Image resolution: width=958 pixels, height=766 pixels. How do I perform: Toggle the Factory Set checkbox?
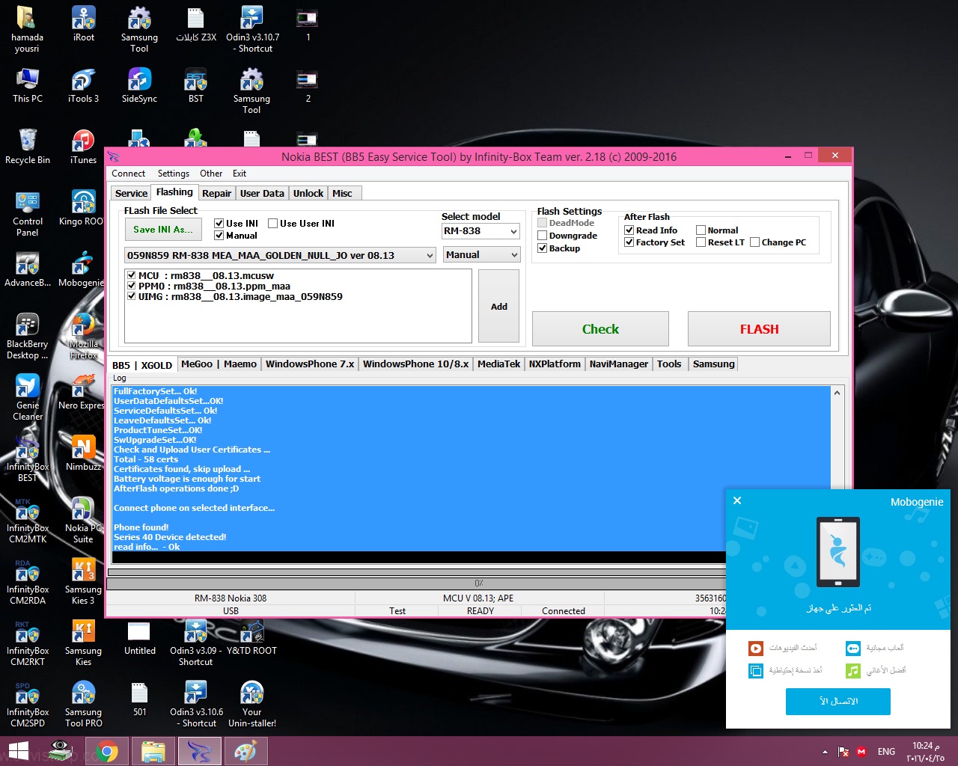[x=629, y=242]
